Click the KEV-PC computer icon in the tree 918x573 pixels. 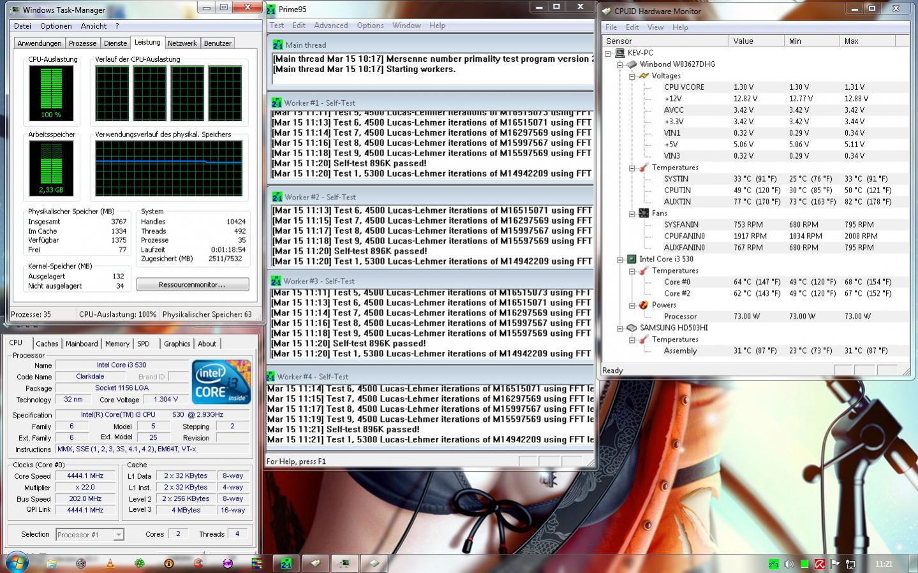[620, 53]
